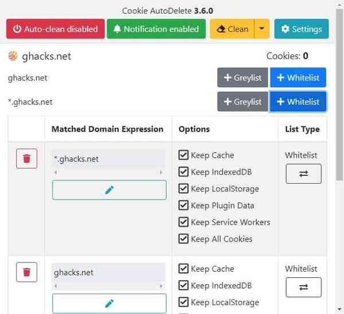Image resolution: width=344 pixels, height=314 pixels.
Task: Uncheck Keep IndexedDB for ghacks.net row
Action: [183, 285]
